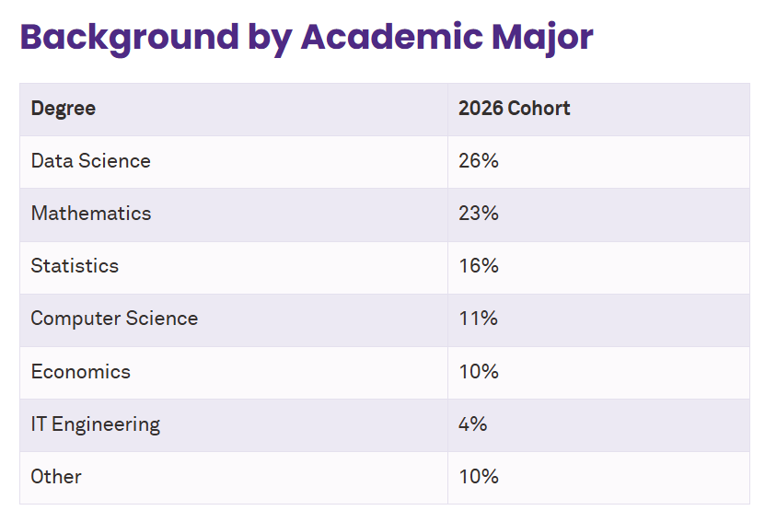This screenshot has height=522, width=765.
Task: Click the "Degree" column header
Action: 64,109
